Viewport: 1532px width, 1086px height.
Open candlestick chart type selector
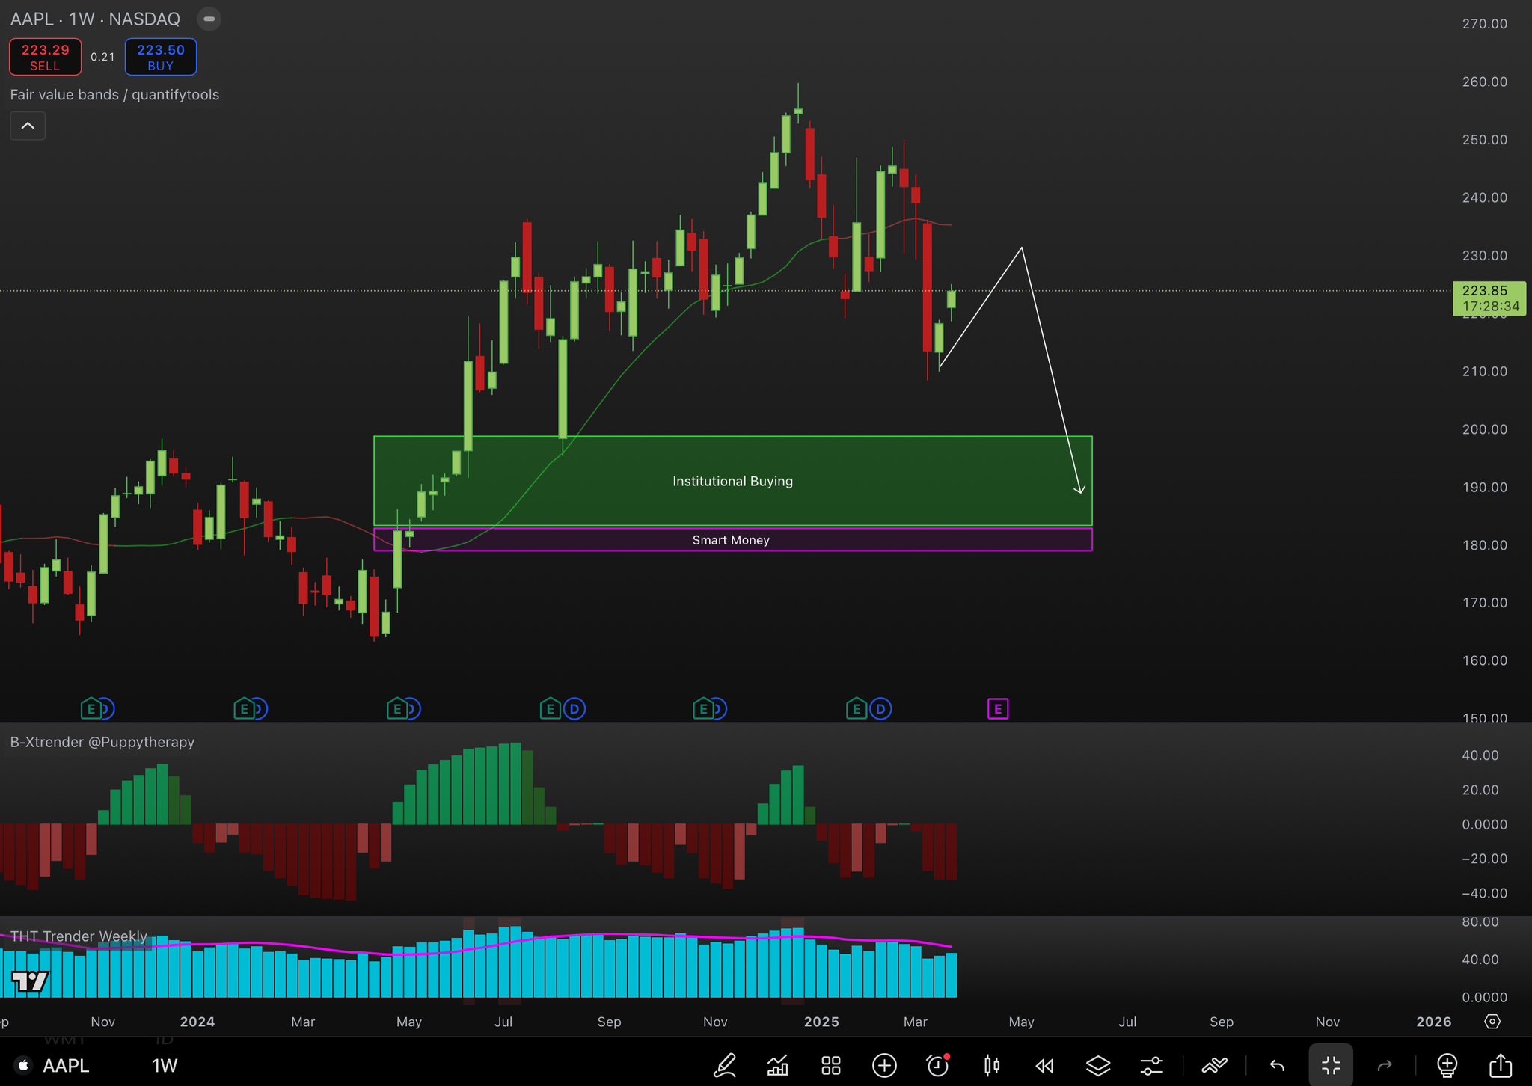point(992,1065)
